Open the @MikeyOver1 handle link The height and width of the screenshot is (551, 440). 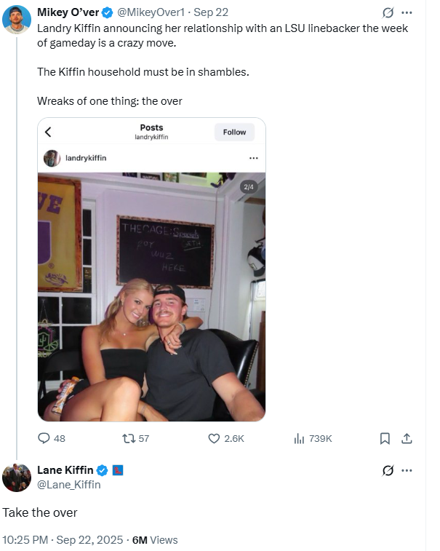tap(150, 12)
